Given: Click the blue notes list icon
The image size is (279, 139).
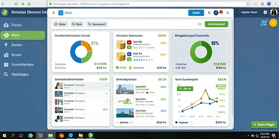Looking at the screenshot, I should click(x=264, y=23).
